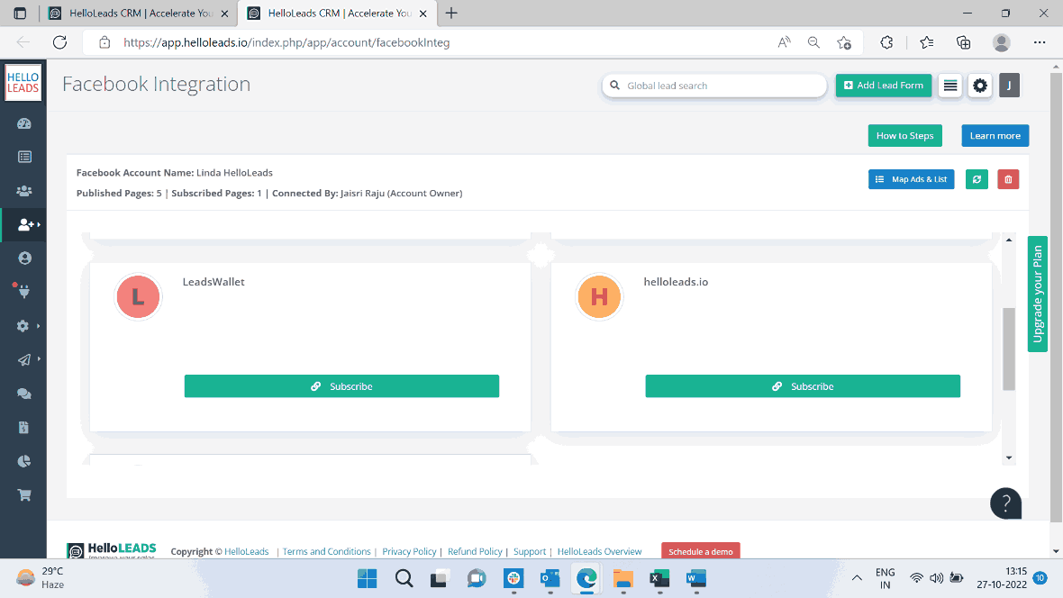Image resolution: width=1063 pixels, height=598 pixels.
Task: Click the Learn more button
Action: click(x=995, y=136)
